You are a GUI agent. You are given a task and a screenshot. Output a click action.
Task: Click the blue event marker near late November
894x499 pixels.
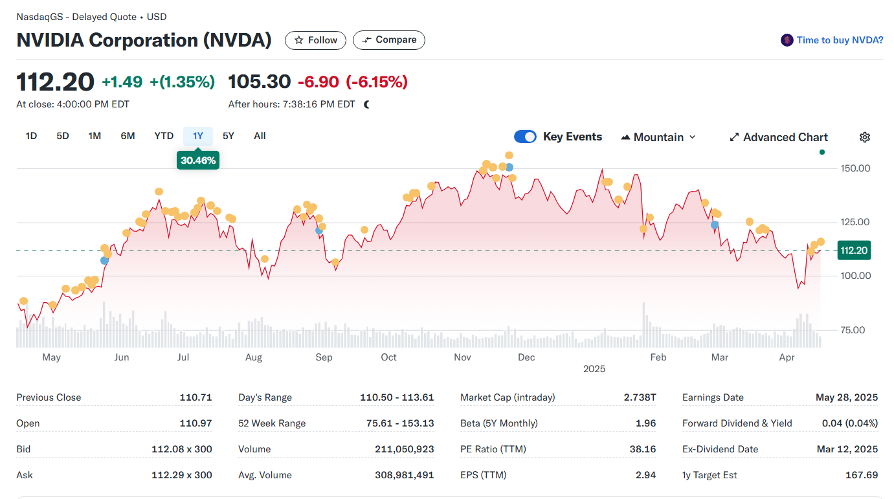point(509,168)
